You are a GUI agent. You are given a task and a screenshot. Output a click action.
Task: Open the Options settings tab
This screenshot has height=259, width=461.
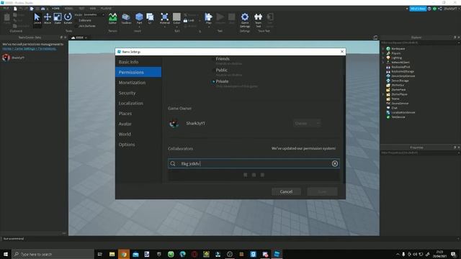coord(138,145)
